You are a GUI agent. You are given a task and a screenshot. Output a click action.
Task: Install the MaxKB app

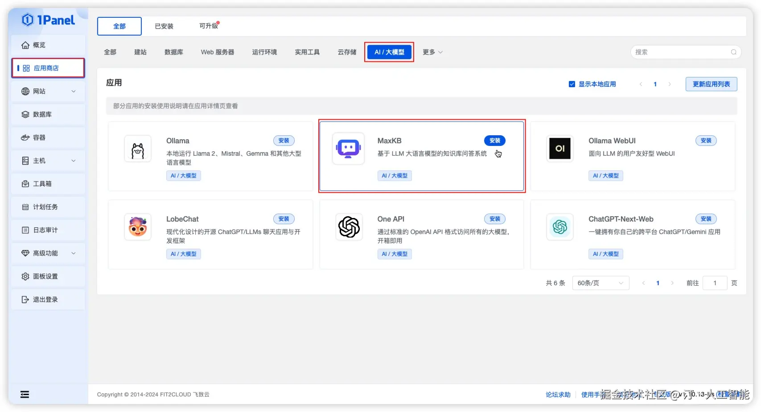tap(495, 141)
